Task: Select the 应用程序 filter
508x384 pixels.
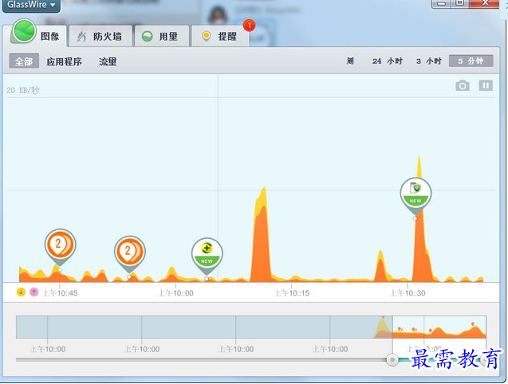Action: pyautogui.click(x=64, y=61)
